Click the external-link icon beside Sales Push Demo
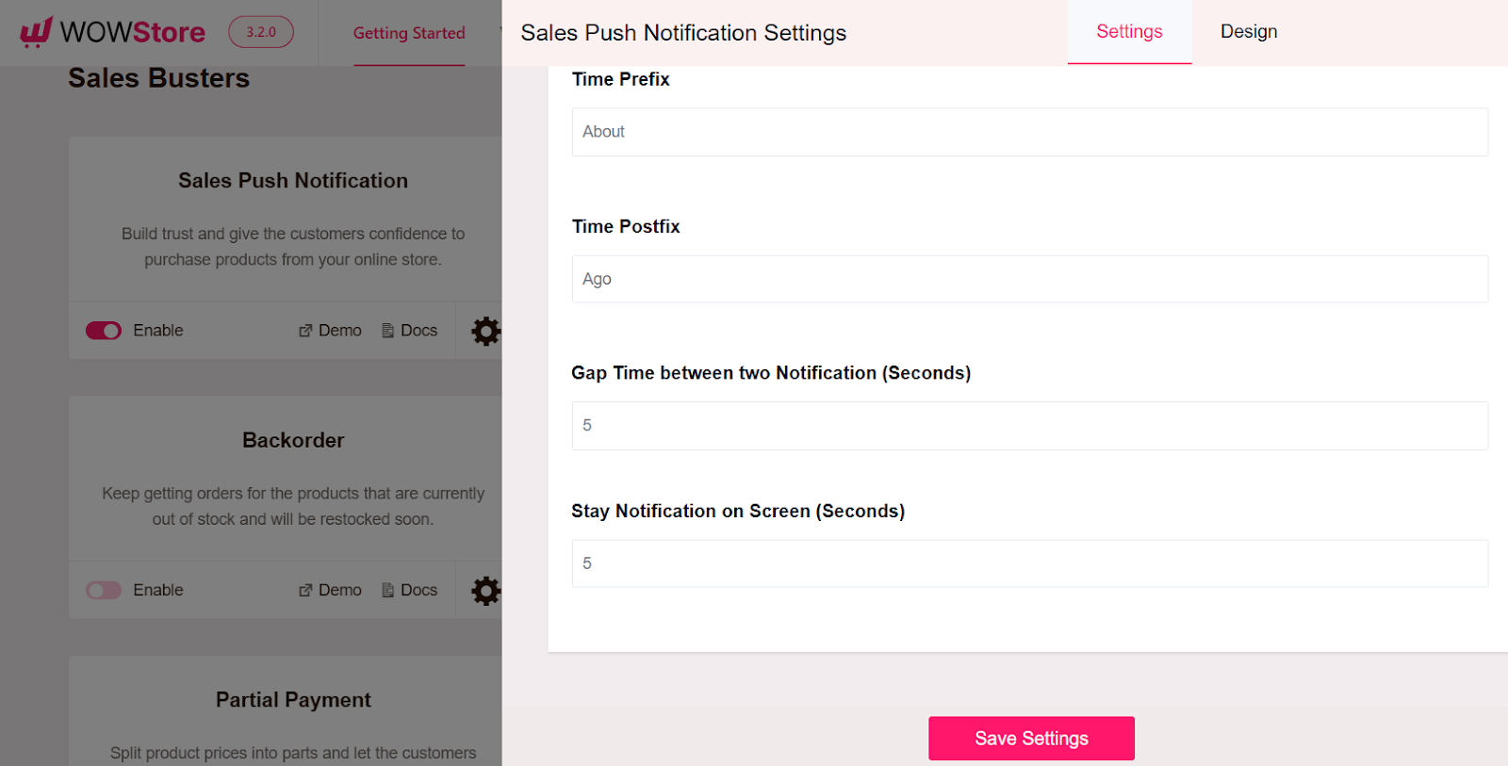 pos(303,330)
